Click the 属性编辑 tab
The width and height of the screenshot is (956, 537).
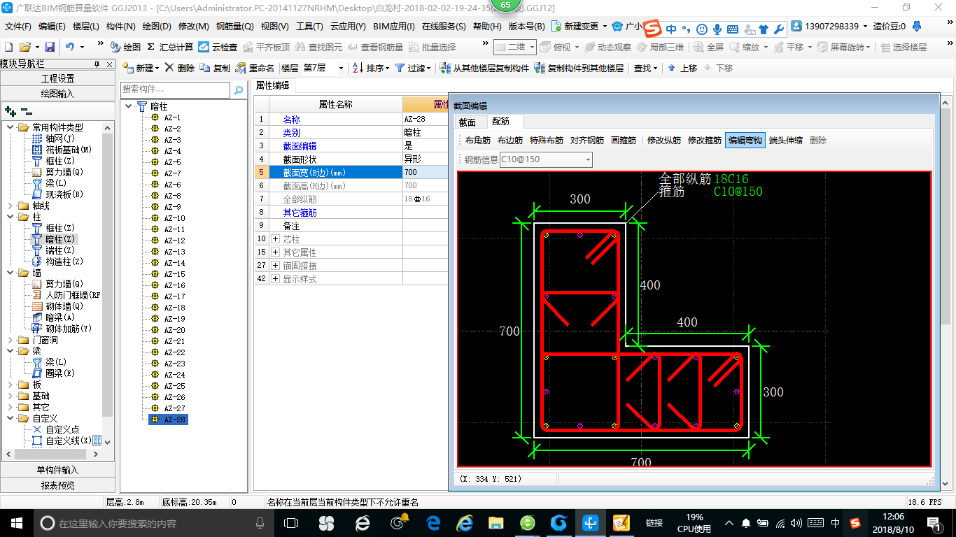(x=272, y=85)
